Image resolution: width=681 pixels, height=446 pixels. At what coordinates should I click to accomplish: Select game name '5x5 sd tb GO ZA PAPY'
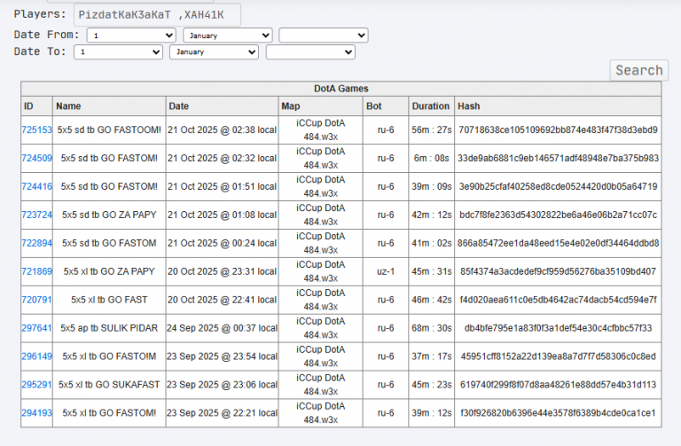(109, 215)
